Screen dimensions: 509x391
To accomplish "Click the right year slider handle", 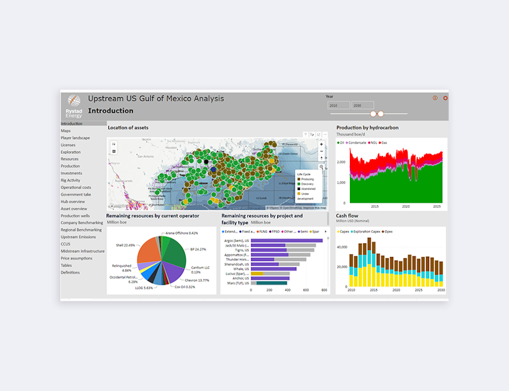I will (381, 114).
